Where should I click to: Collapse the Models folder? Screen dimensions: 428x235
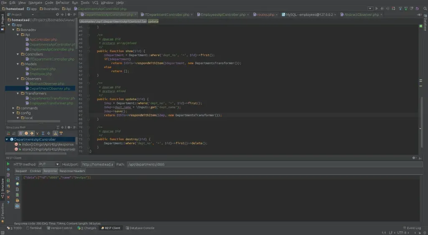[x=18, y=64]
